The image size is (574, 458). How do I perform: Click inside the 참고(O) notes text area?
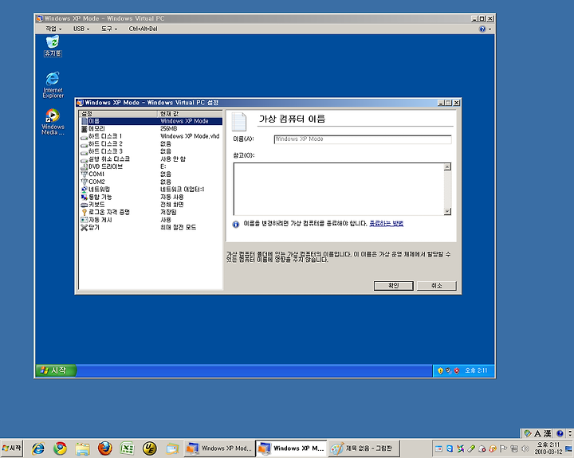click(x=339, y=189)
